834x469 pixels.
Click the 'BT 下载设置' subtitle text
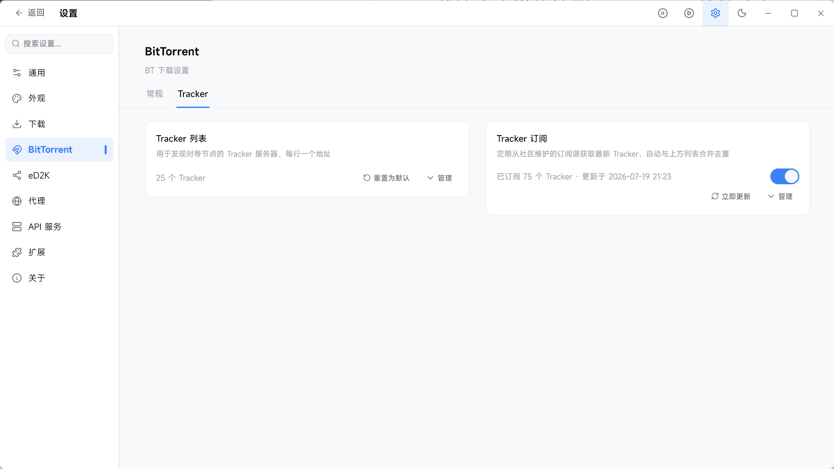167,70
